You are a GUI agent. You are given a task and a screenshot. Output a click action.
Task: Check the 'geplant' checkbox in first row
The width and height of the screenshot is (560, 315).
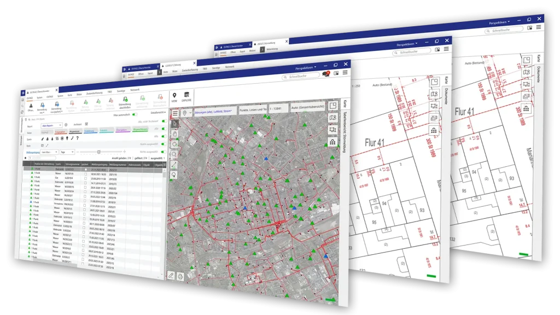click(85, 170)
